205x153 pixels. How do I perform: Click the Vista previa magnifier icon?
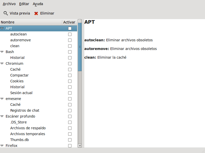click(6, 13)
